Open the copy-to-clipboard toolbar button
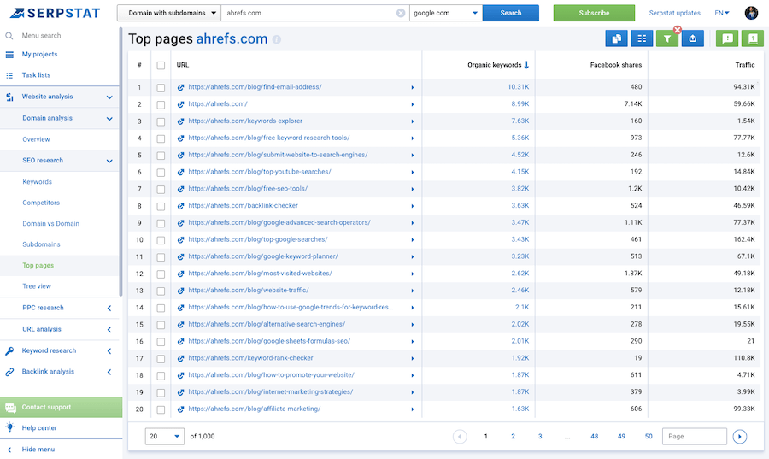This screenshot has width=769, height=459. pyautogui.click(x=616, y=38)
